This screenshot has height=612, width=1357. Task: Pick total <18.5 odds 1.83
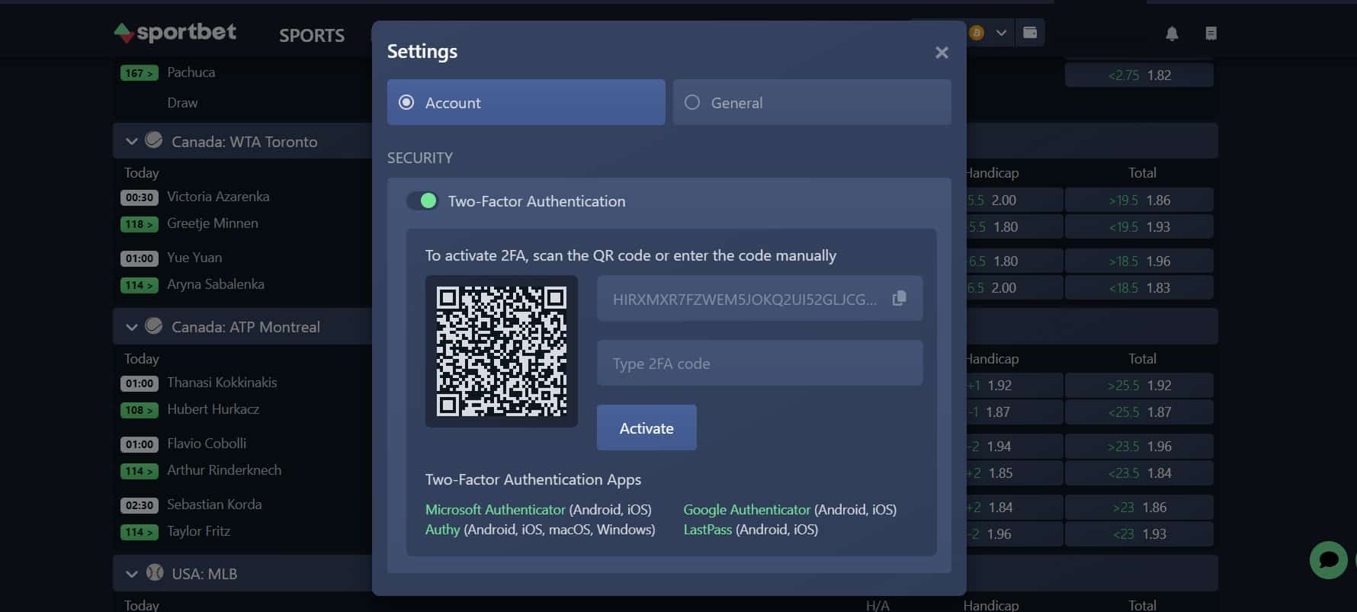[1139, 287]
